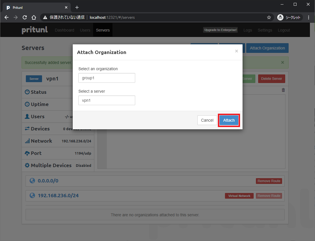This screenshot has width=315, height=241.
Task: Reload the page
Action: point(25,17)
